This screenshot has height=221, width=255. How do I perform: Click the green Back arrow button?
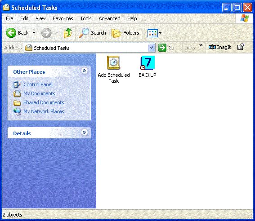(11, 33)
